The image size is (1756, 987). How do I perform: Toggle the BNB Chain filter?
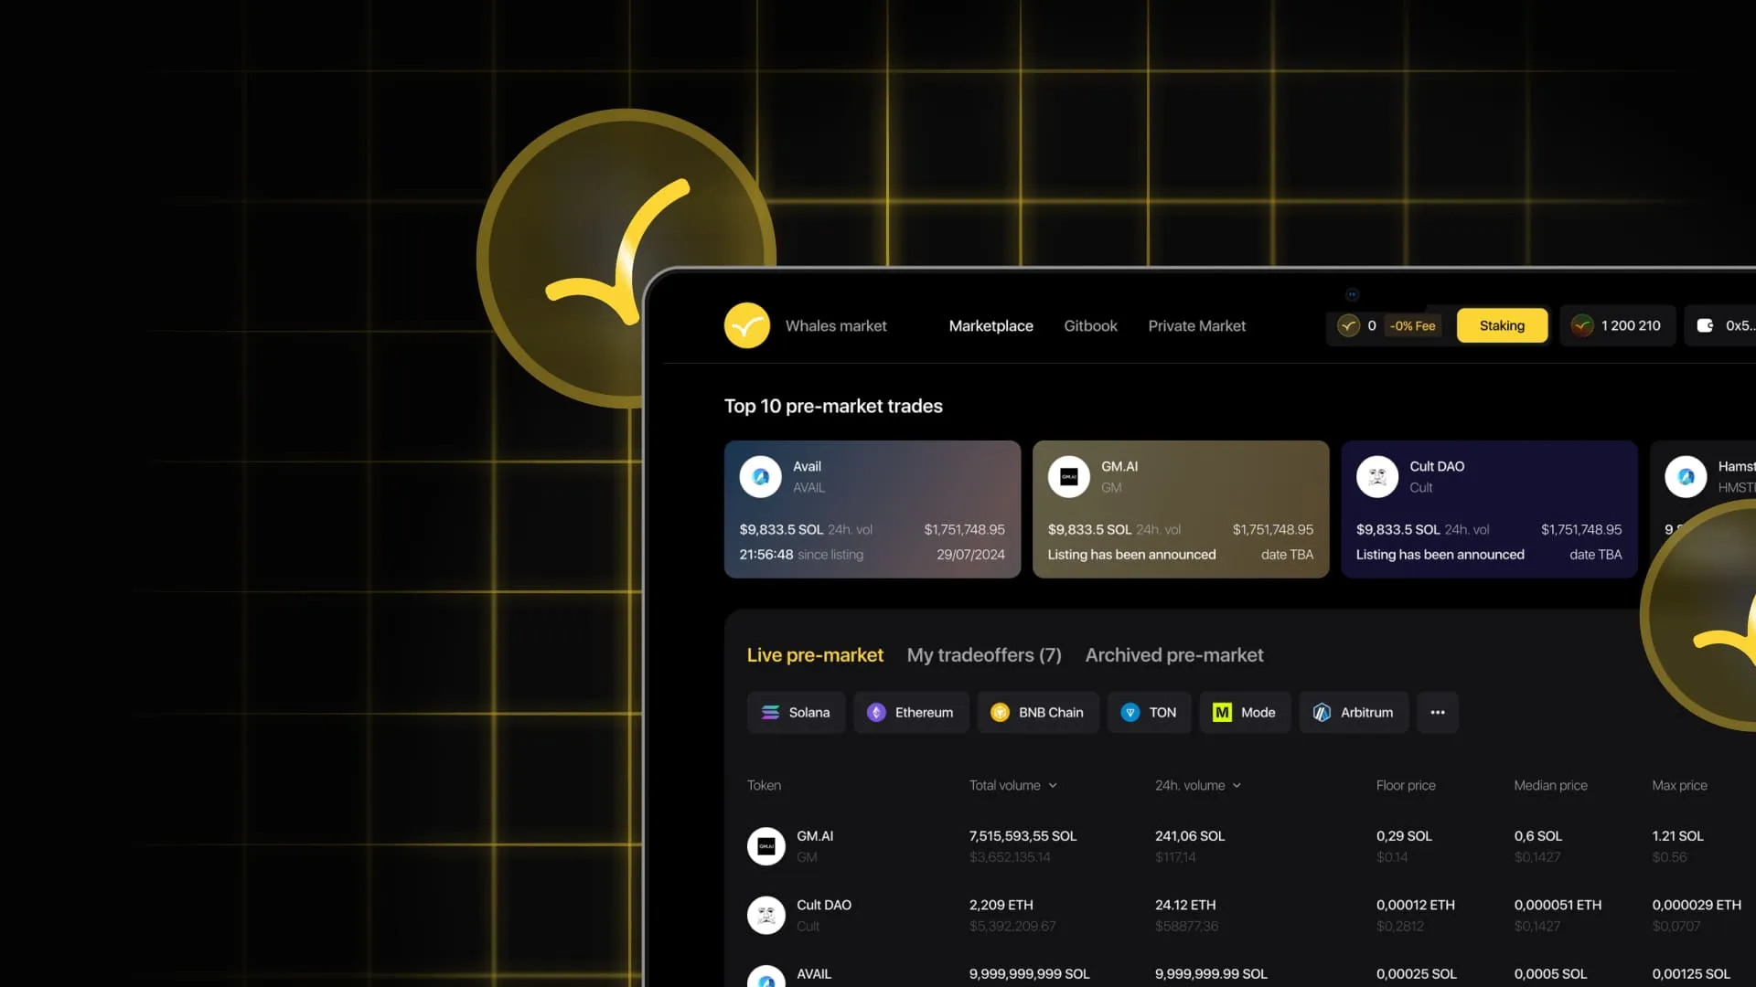(x=1038, y=712)
